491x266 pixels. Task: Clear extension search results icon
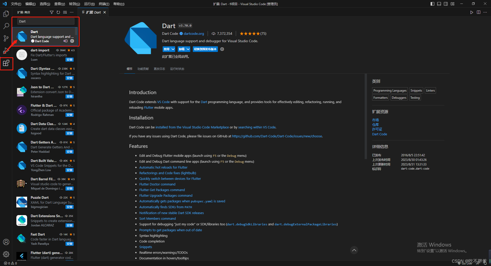point(65,12)
